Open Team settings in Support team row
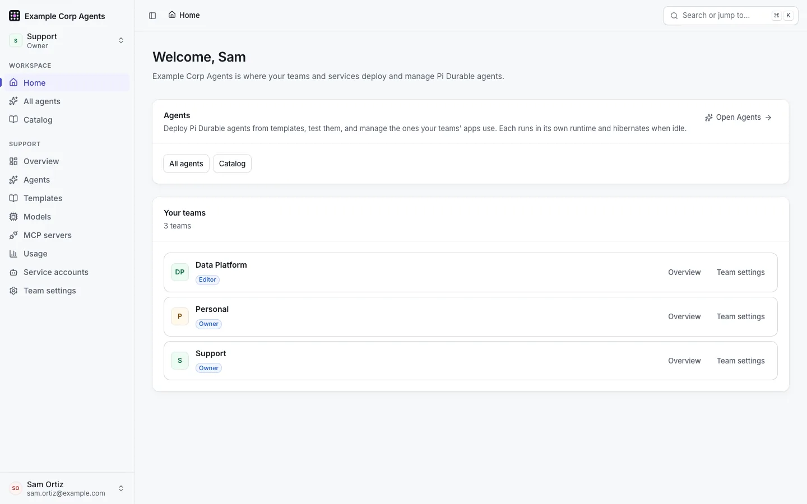Image resolution: width=807 pixels, height=504 pixels. tap(740, 361)
